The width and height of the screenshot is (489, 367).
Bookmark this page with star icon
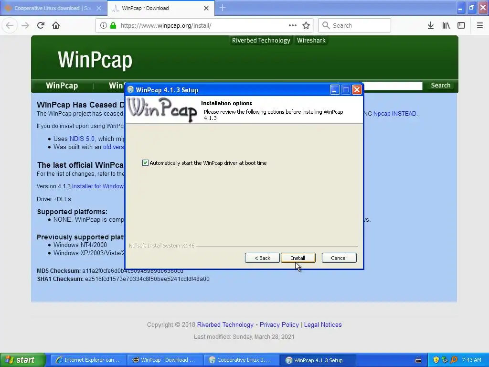pyautogui.click(x=306, y=25)
